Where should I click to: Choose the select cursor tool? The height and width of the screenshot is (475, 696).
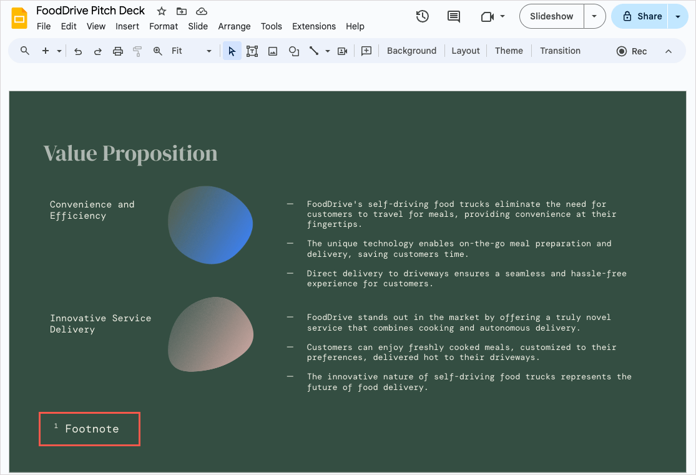point(232,51)
